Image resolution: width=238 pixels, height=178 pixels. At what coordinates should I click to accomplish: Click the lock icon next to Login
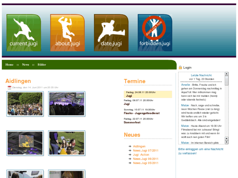click(x=180, y=67)
